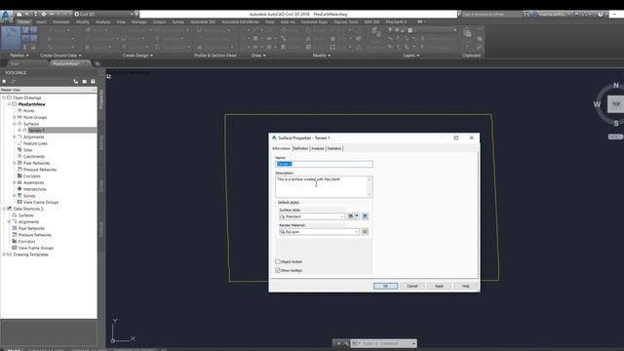624x351 pixels.
Task: Click the Pipe Networks icon under Data Shortcuts
Action: coord(15,228)
